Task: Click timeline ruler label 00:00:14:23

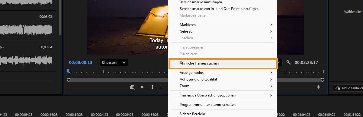Action: point(49,115)
